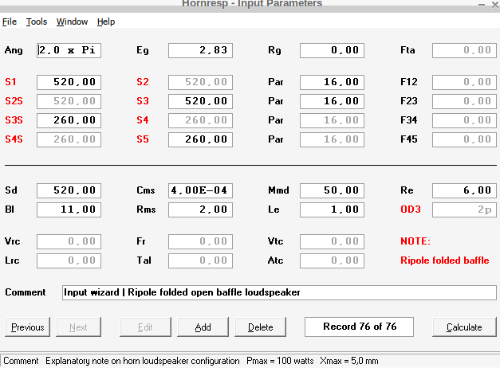Click the disabled Par field beside S5

[332, 139]
